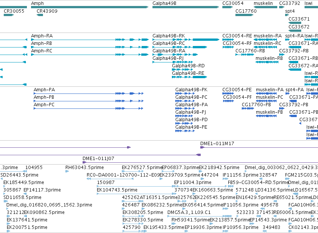Select the CG17760 gene feature

[x=244, y=15]
